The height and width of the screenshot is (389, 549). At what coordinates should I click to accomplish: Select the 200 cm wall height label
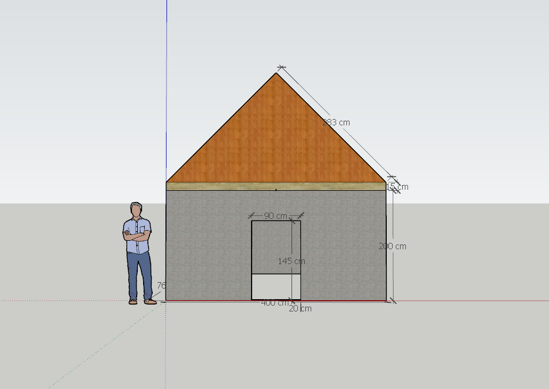392,246
